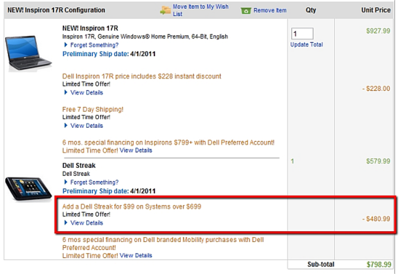
Task: Expand View Details for $228 instant discount
Action: [86, 92]
